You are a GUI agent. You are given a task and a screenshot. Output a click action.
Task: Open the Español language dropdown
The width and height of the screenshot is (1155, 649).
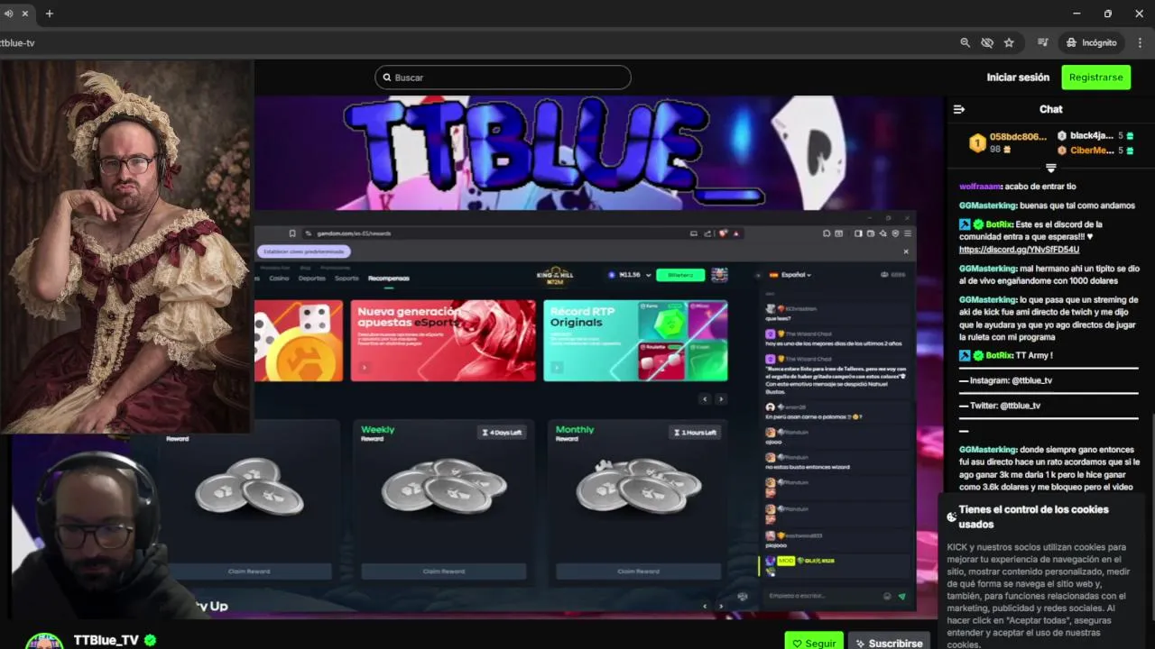pyautogui.click(x=790, y=275)
